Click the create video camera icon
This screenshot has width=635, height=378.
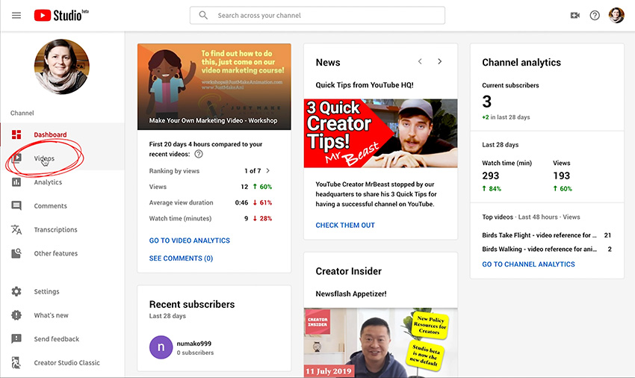pos(574,16)
